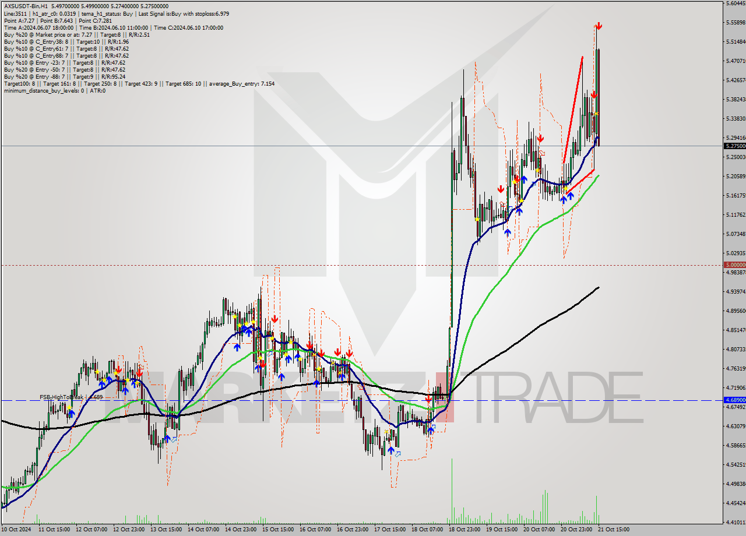Click the '16 Oct 07:00' time axis label

pyautogui.click(x=315, y=530)
